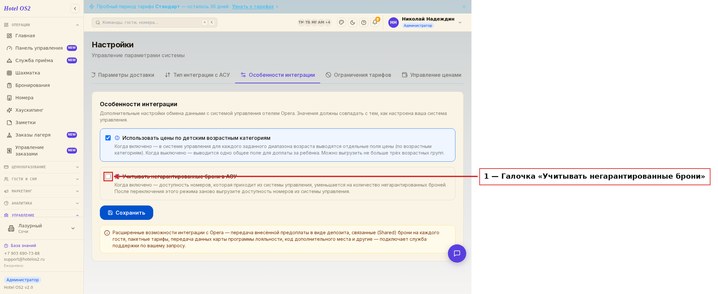
Task: Click the Hotel OS2 logo
Action: pyautogui.click(x=17, y=8)
